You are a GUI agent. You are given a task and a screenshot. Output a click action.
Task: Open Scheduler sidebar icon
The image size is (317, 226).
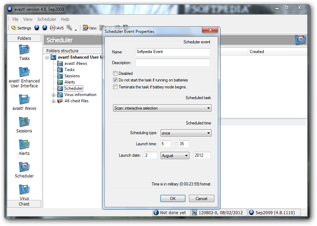(24, 170)
